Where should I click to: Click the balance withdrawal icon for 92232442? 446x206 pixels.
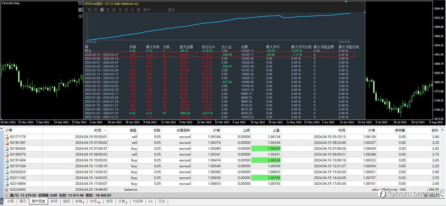[7, 190]
